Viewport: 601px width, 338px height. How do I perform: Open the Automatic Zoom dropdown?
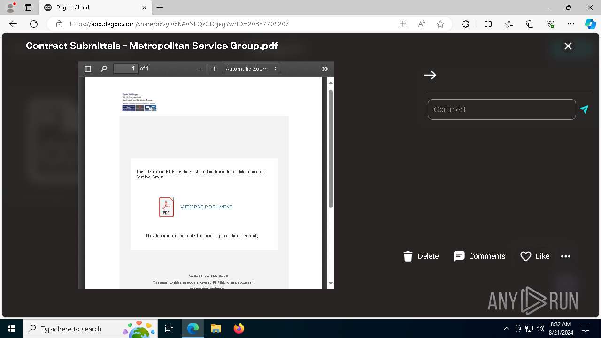pyautogui.click(x=251, y=69)
